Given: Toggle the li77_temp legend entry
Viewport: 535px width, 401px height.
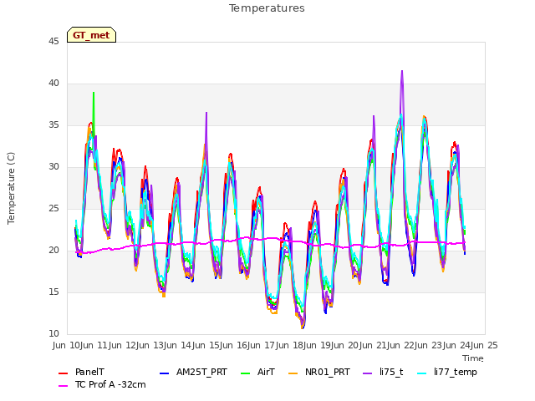Looking at the screenshot, I should point(447,372).
